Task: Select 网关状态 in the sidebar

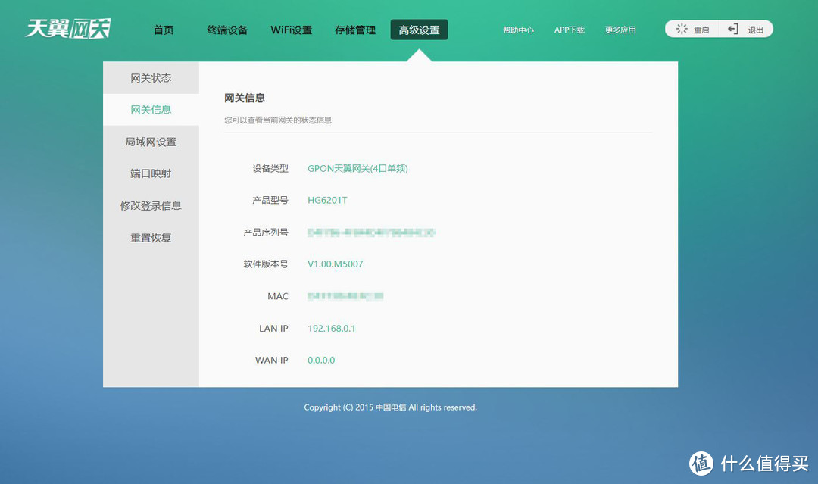Action: (150, 77)
